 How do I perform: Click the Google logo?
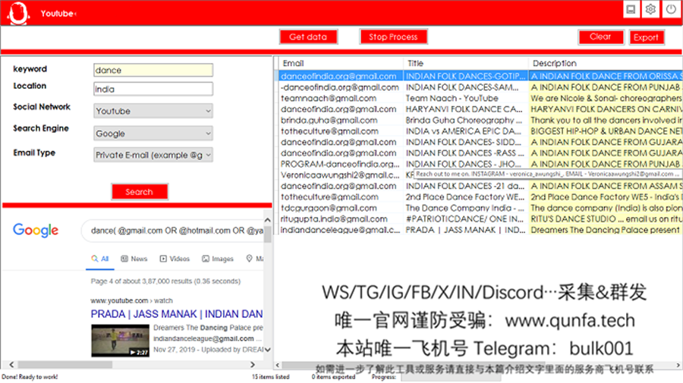click(x=36, y=231)
